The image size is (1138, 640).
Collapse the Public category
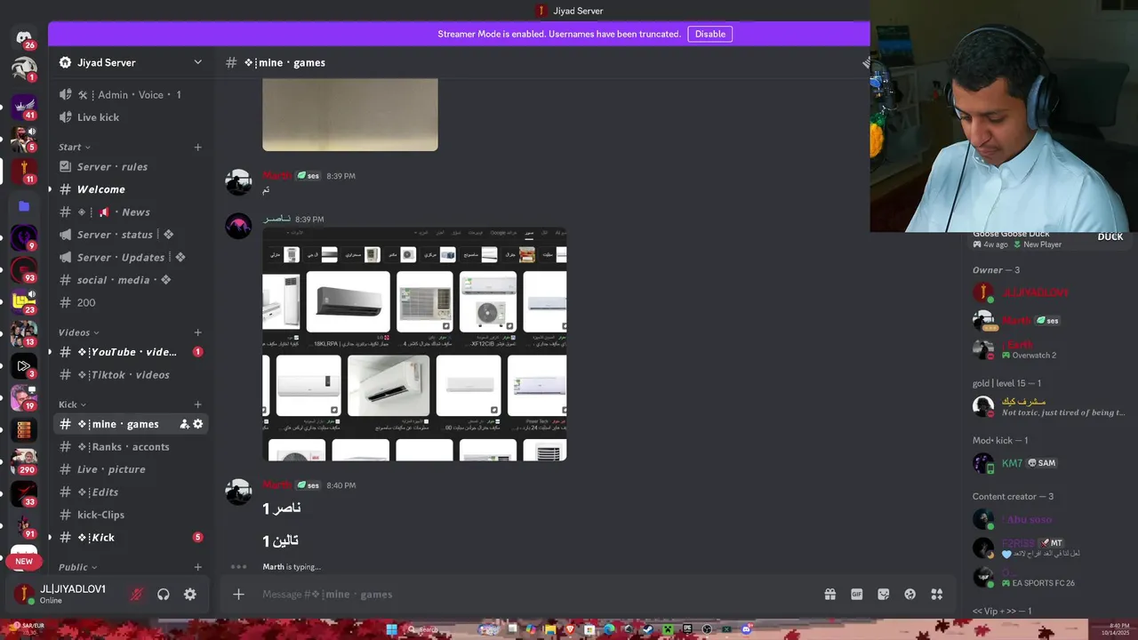(77, 567)
